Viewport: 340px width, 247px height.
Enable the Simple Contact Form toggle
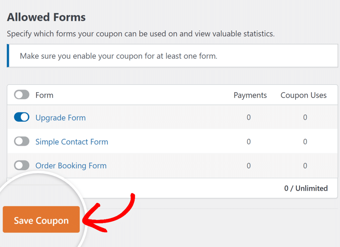pos(21,141)
